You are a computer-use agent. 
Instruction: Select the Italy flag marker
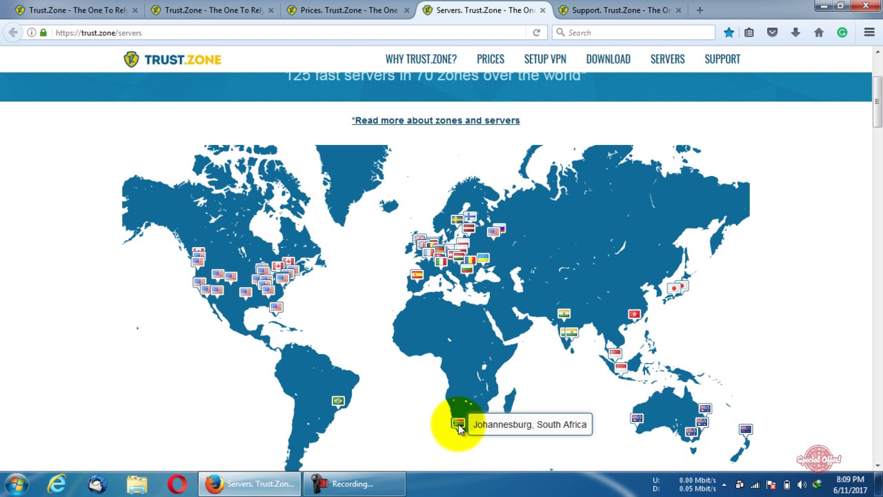441,262
